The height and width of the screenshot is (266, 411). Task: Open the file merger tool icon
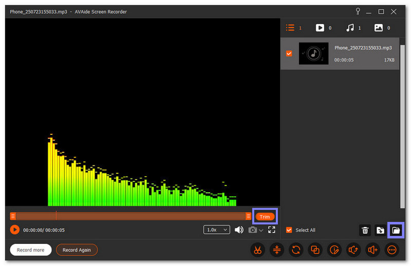[315, 250]
